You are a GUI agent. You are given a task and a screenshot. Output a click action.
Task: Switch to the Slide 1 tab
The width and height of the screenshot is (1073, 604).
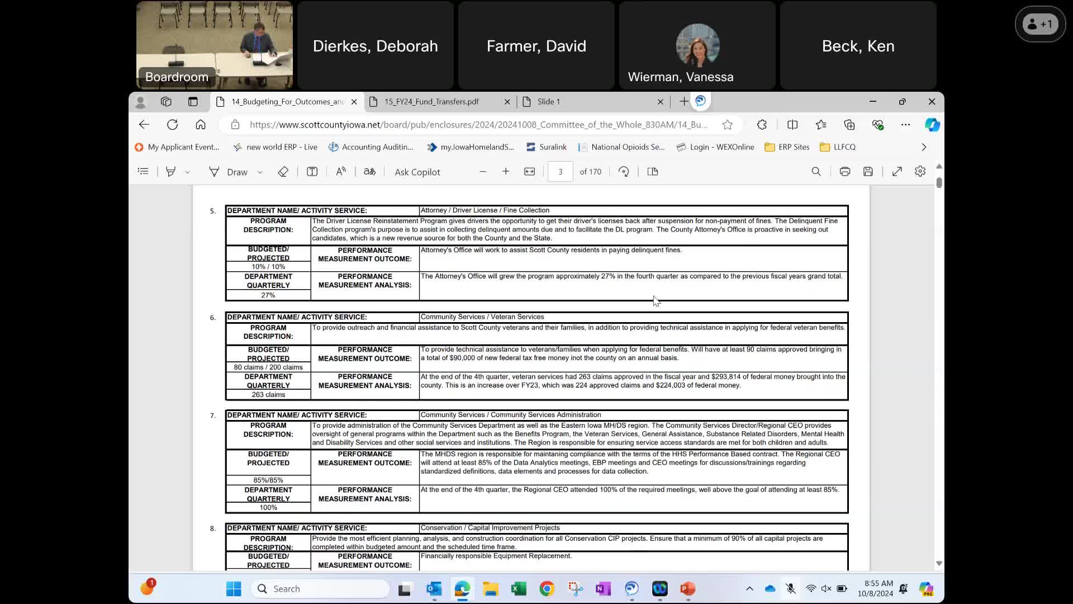[592, 102]
